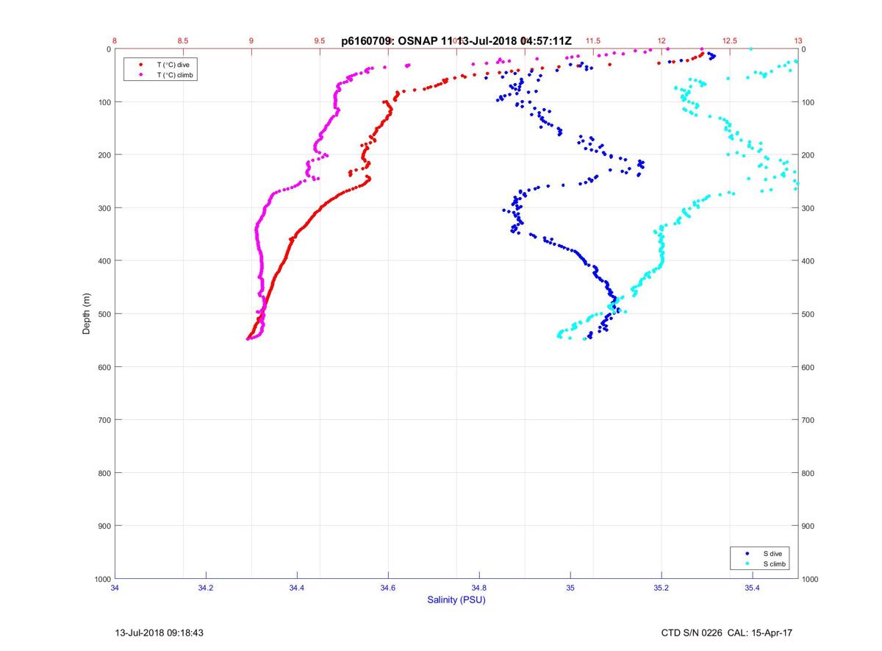
Task: Click the left depth tick label 500
Action: pyautogui.click(x=104, y=314)
